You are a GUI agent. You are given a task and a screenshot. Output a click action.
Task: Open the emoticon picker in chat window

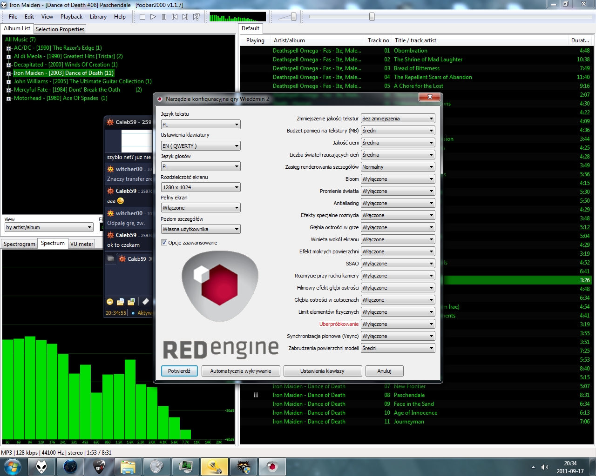pos(110,302)
